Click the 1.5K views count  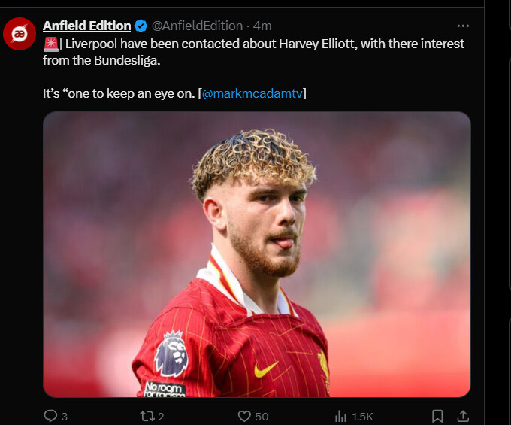(362, 417)
